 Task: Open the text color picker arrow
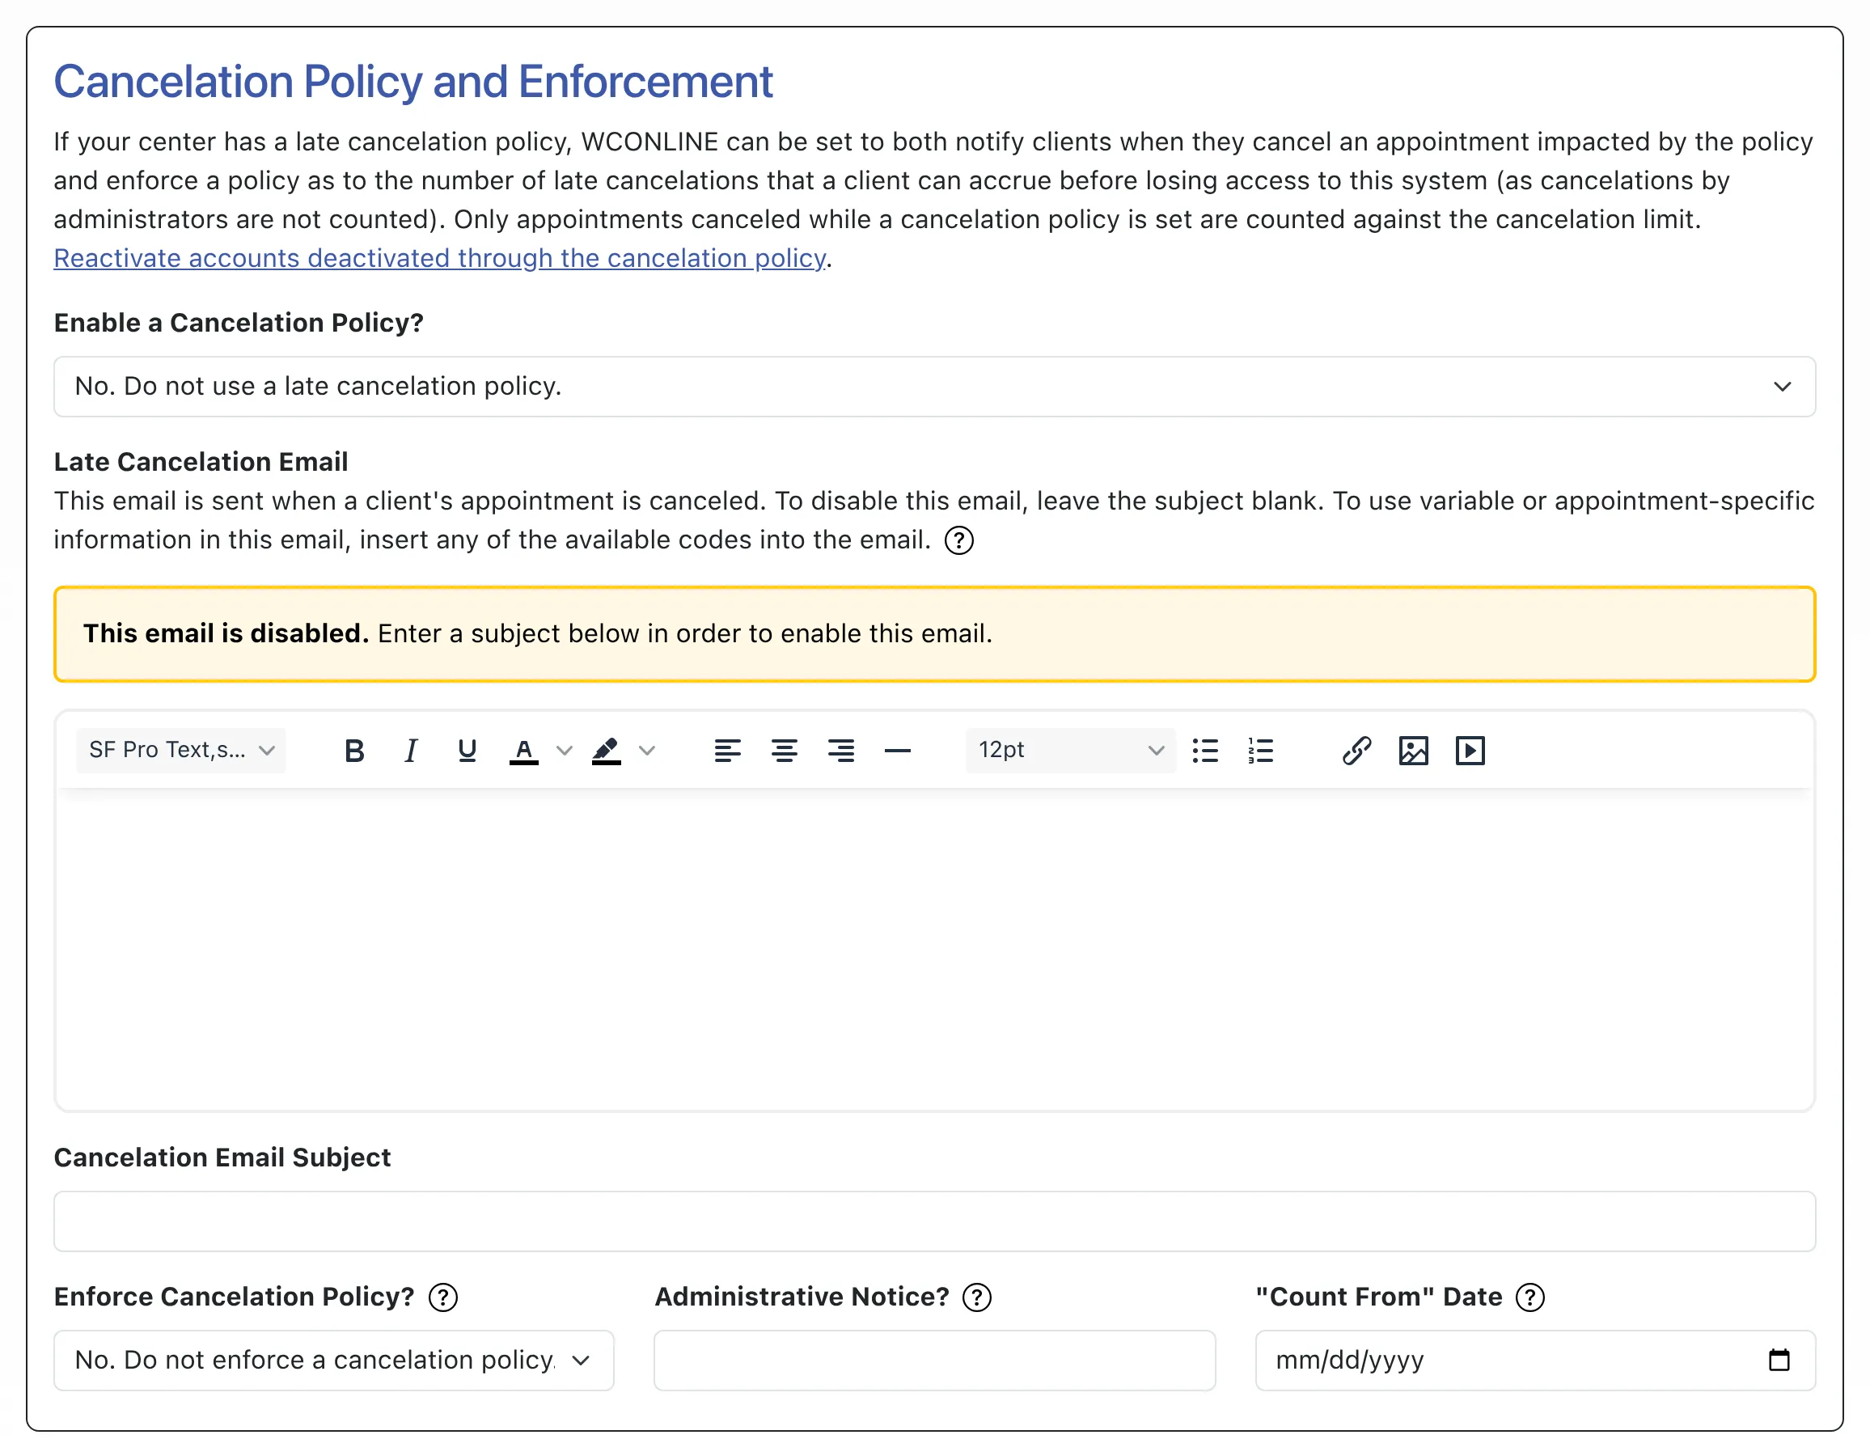pyautogui.click(x=564, y=751)
